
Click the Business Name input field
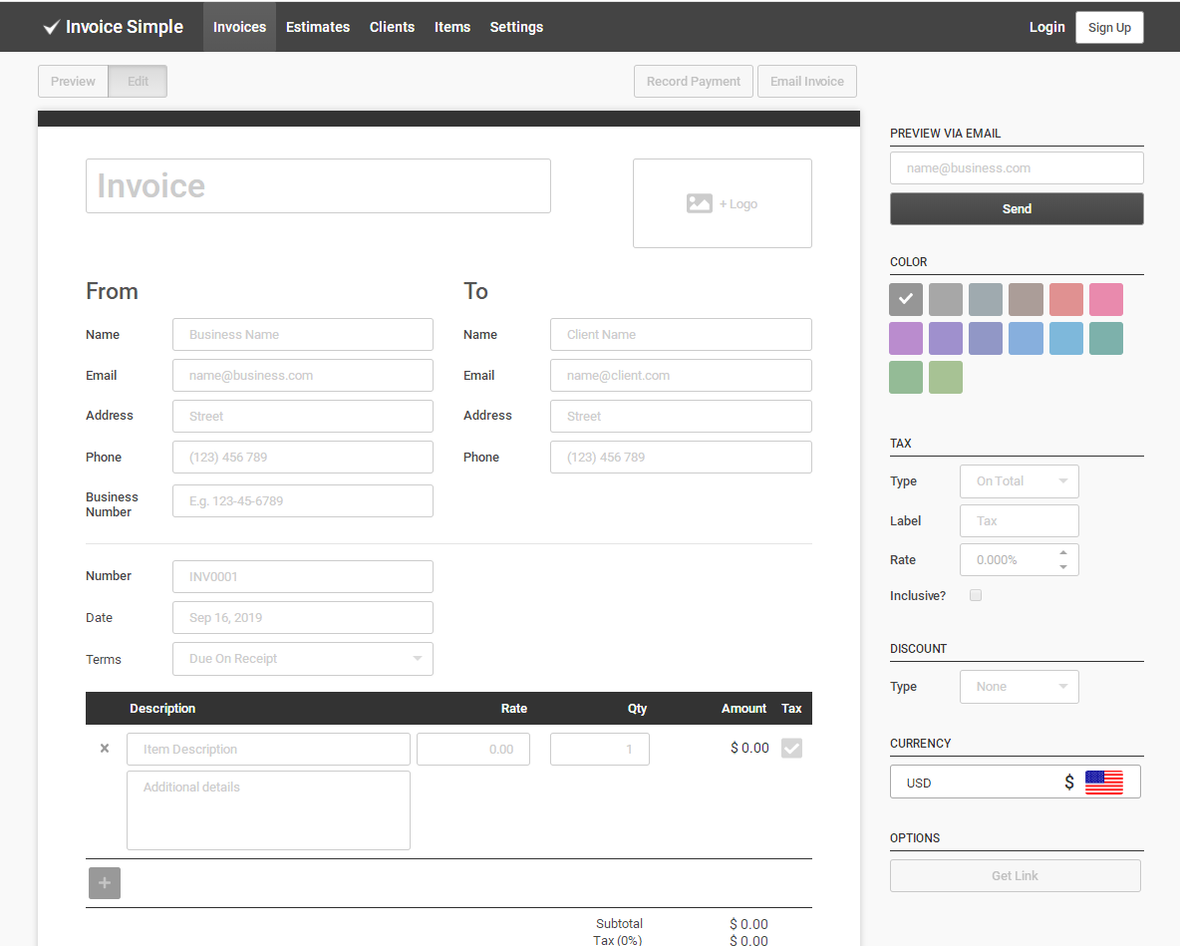point(303,335)
